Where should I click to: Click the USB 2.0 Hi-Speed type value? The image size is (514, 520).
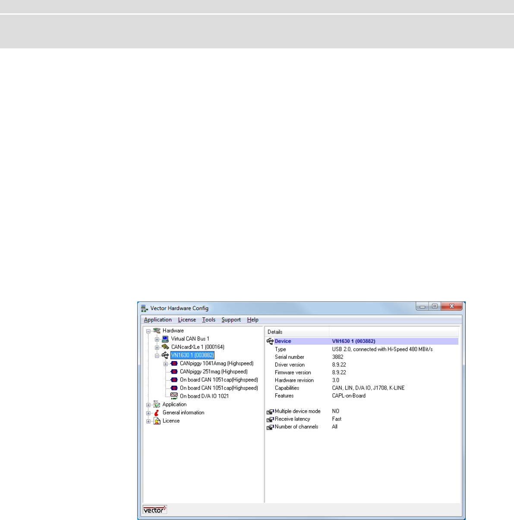coord(382,349)
